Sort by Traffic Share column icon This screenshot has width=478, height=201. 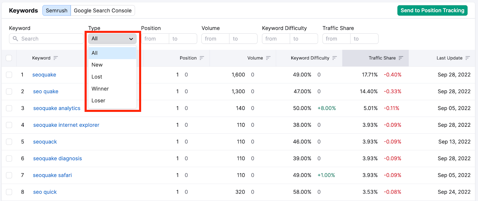[401, 58]
